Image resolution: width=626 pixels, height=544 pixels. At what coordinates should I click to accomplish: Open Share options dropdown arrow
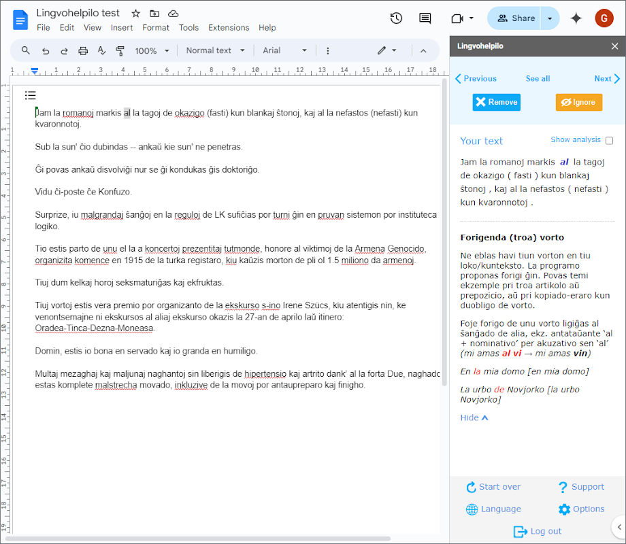[550, 18]
